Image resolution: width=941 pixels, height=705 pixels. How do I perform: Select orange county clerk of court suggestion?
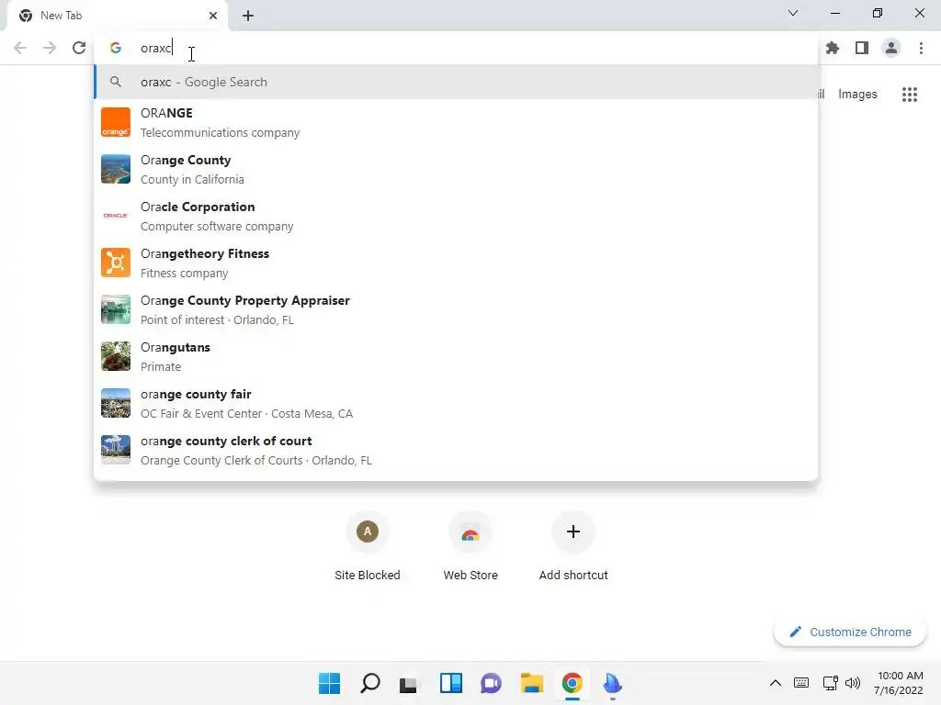click(x=456, y=450)
